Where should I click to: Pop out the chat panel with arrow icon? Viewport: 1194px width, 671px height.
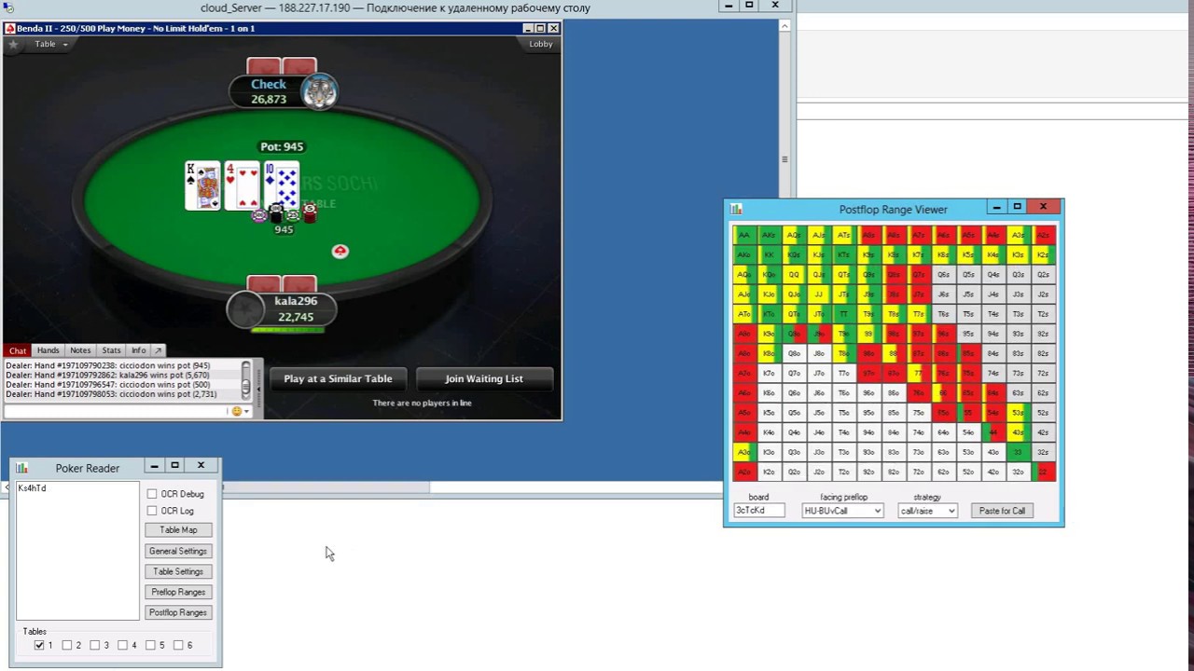[x=158, y=350]
